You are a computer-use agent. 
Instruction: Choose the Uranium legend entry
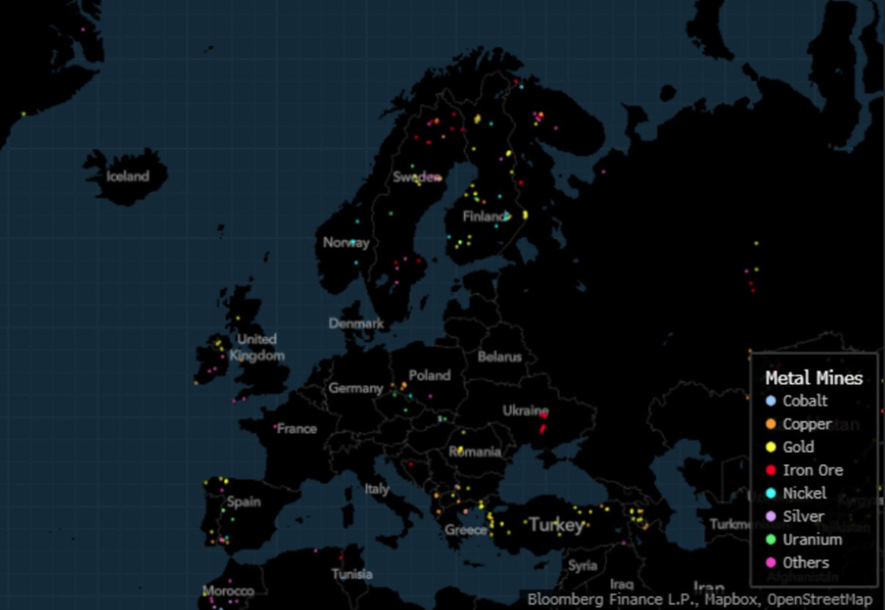(812, 540)
